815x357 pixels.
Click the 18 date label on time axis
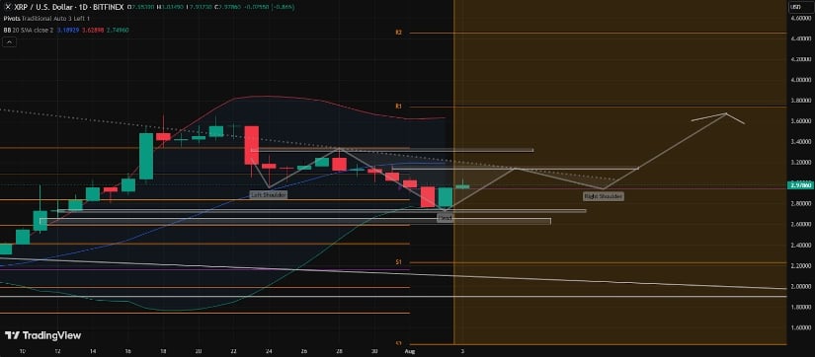(x=163, y=351)
